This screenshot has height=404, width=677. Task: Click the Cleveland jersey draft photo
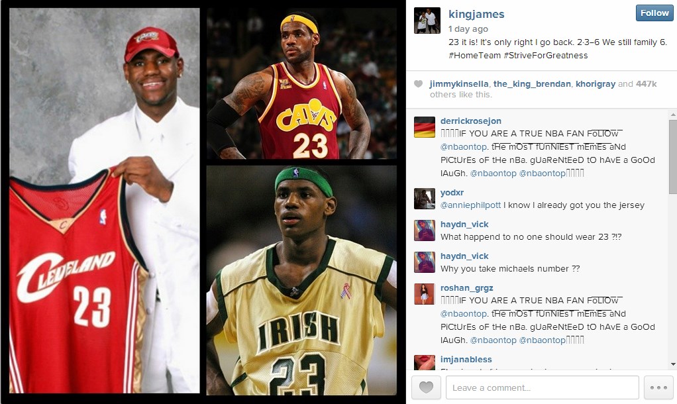(x=105, y=201)
